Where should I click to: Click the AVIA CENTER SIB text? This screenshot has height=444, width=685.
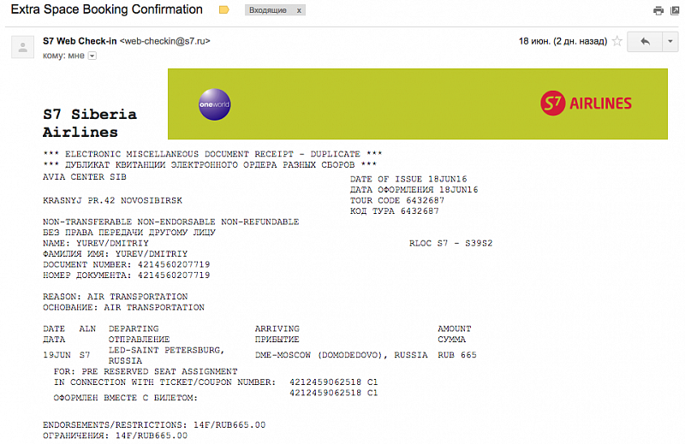84,177
